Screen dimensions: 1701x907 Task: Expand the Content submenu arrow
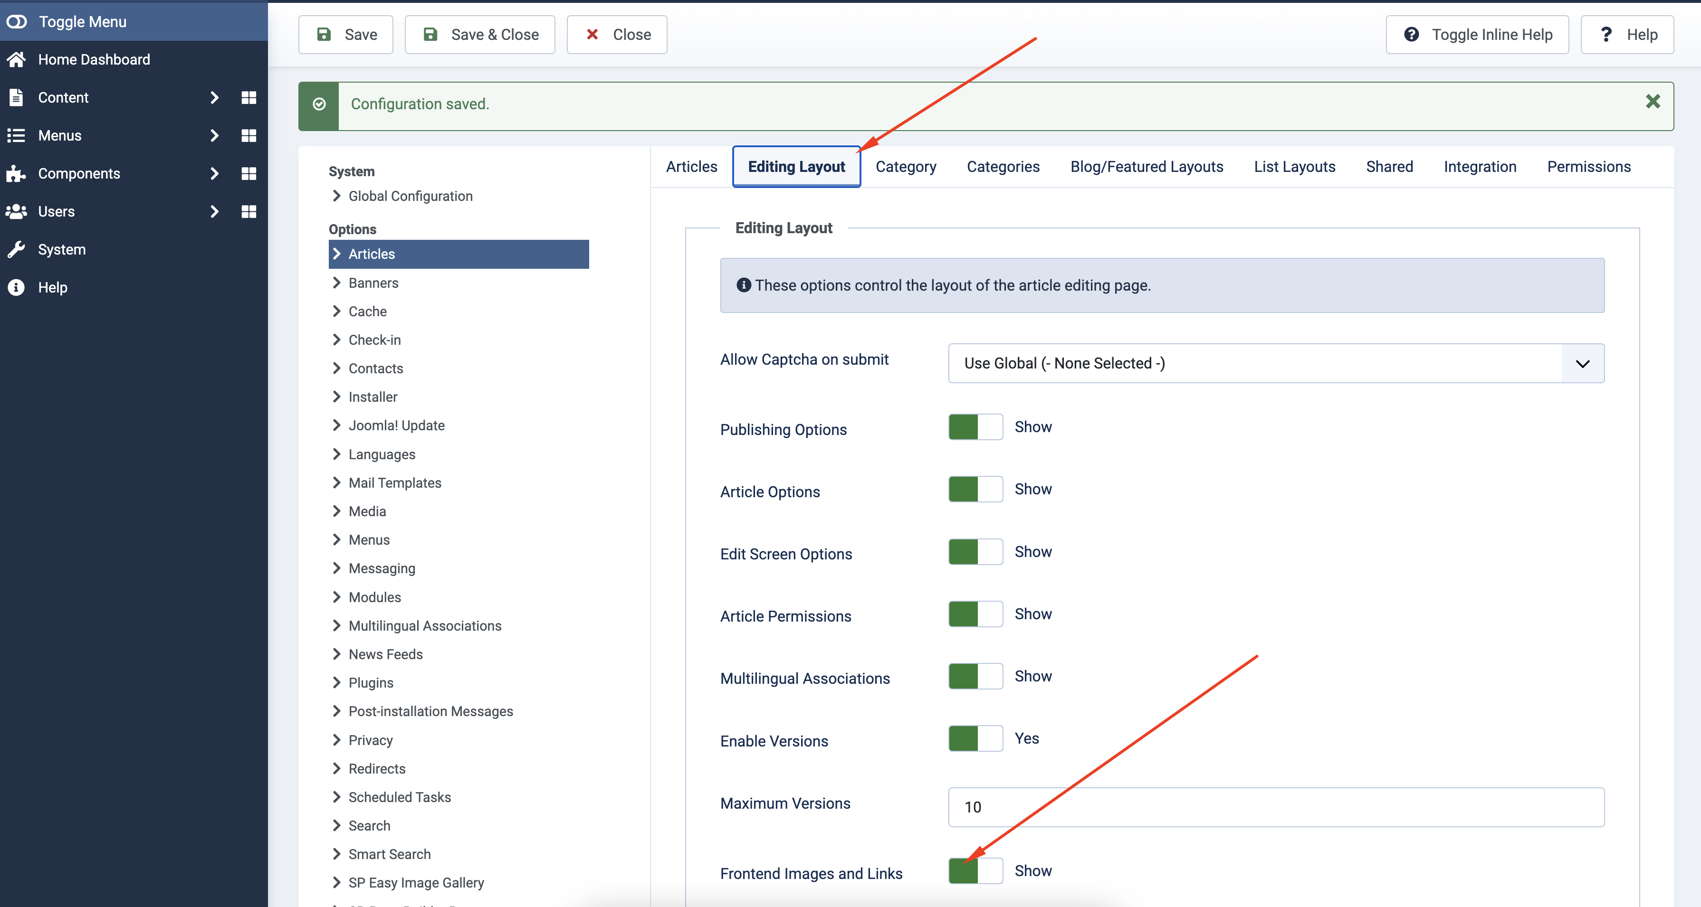click(x=214, y=98)
